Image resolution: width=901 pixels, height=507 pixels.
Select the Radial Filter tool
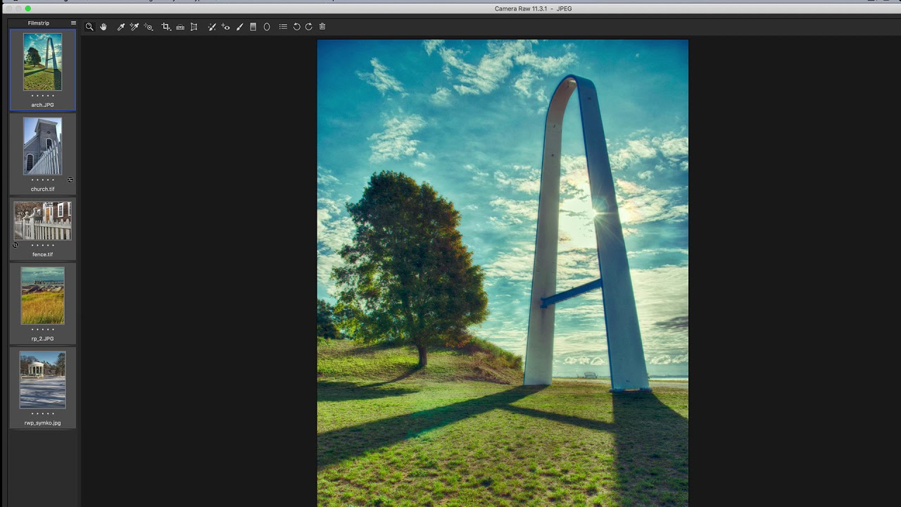click(x=267, y=27)
